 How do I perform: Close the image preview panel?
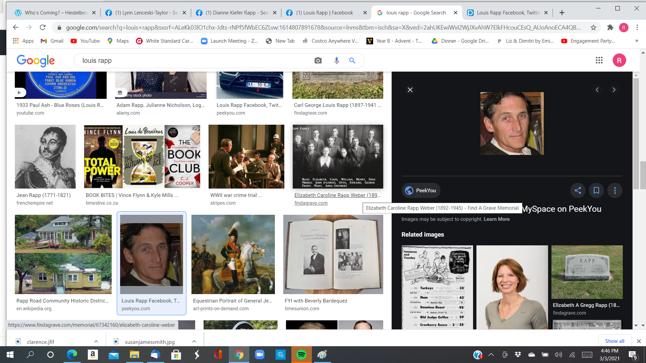coord(410,90)
